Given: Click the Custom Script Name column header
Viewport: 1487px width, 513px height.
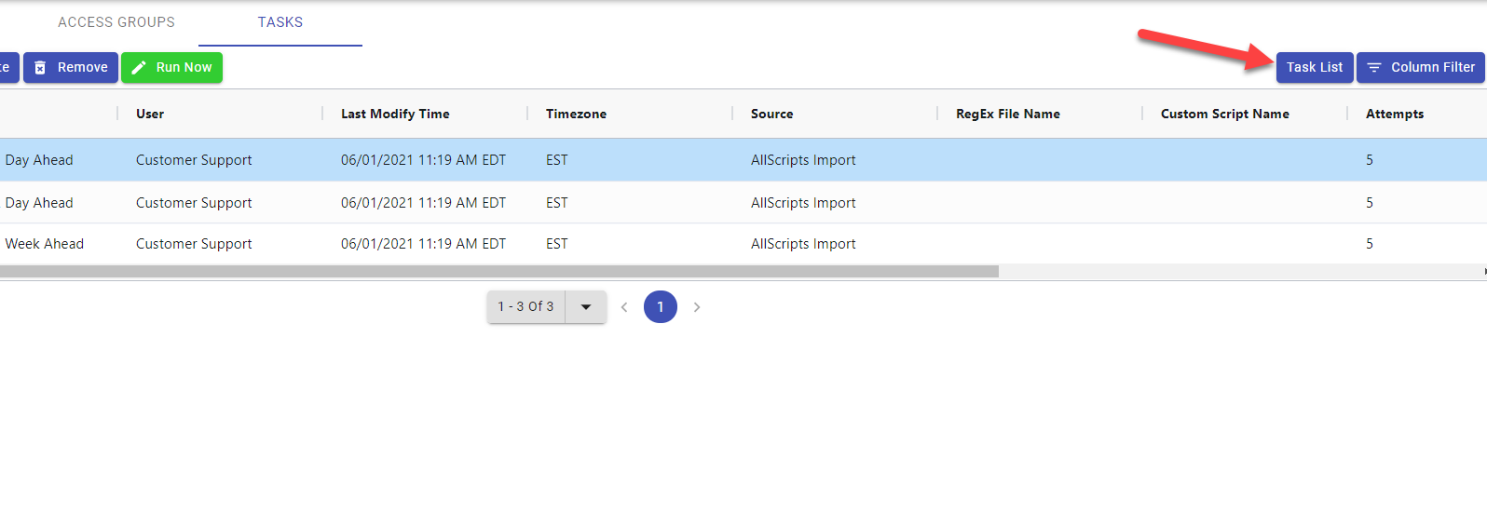Looking at the screenshot, I should click(x=1225, y=114).
